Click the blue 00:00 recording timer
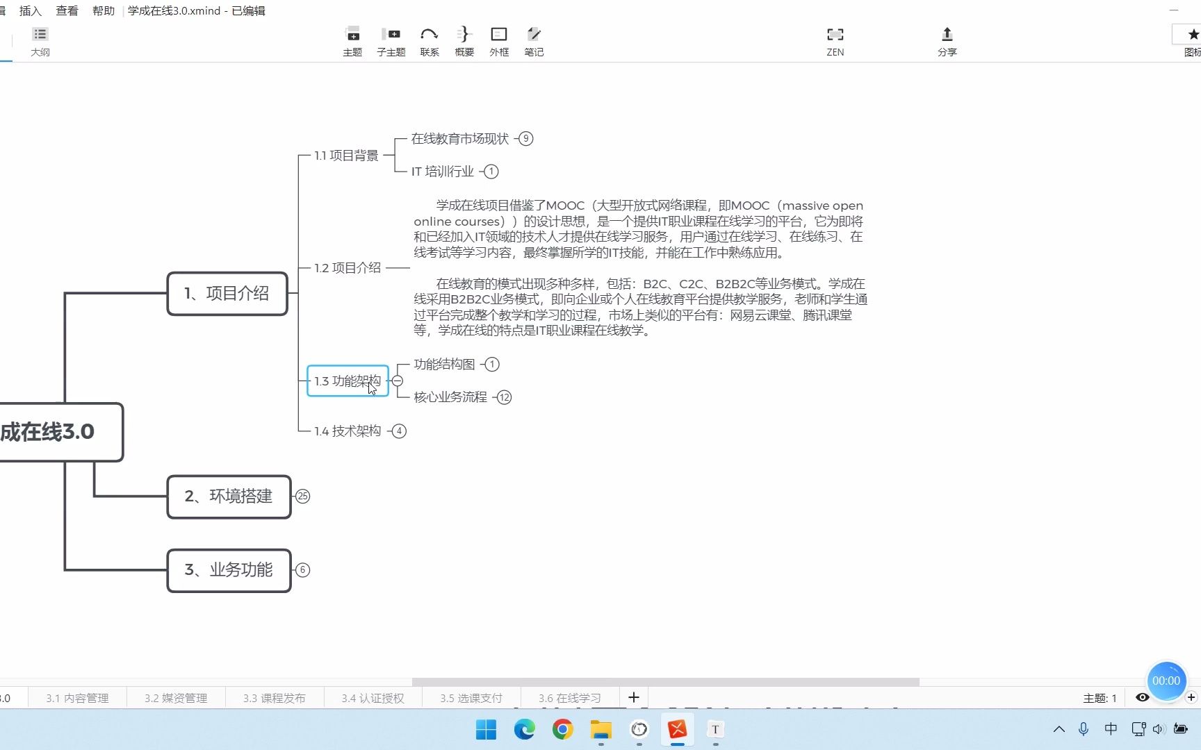This screenshot has height=750, width=1201. 1166,681
